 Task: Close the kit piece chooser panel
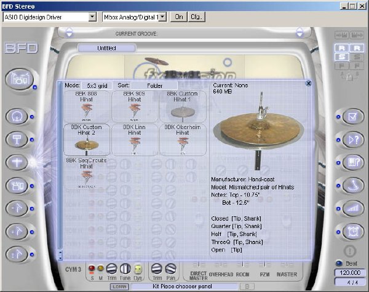pyautogui.click(x=308, y=83)
